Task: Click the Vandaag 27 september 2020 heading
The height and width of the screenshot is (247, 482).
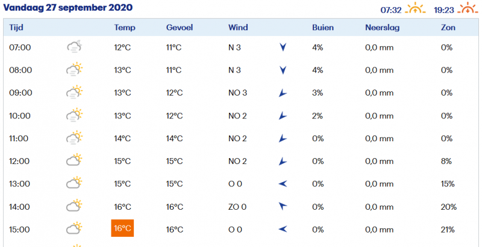Action: click(68, 8)
